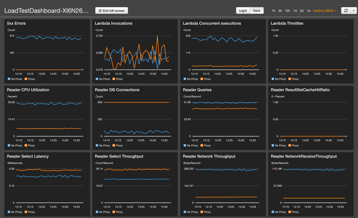Click Proxy orange icon in Reader CPU Utilization
The height and width of the screenshot is (218, 358).
(x=26, y=146)
